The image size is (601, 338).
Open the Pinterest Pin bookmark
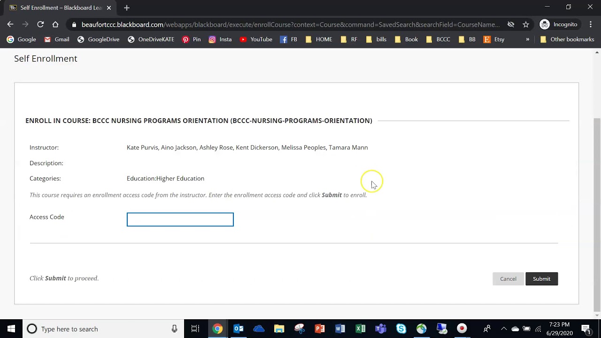point(191,39)
